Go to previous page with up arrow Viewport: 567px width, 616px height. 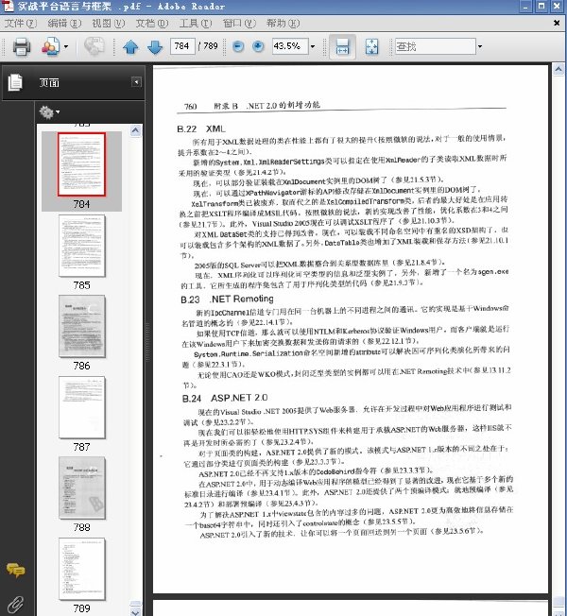[x=130, y=46]
